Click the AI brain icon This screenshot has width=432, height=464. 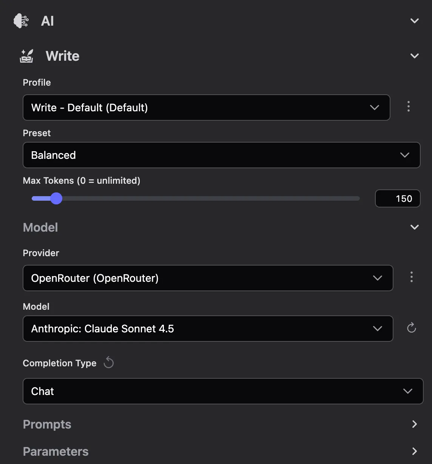(x=22, y=21)
